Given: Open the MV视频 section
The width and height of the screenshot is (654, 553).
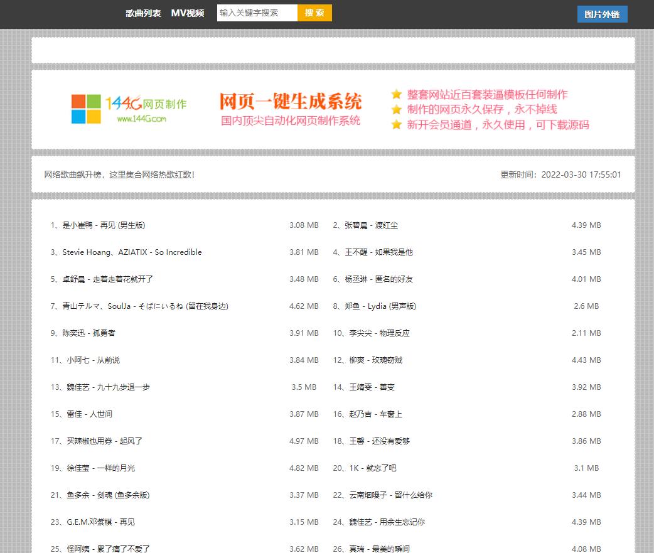Looking at the screenshot, I should point(187,12).
